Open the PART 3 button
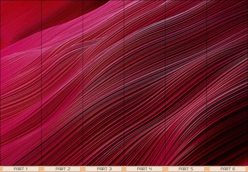The image size is (248, 172). tap(104, 169)
